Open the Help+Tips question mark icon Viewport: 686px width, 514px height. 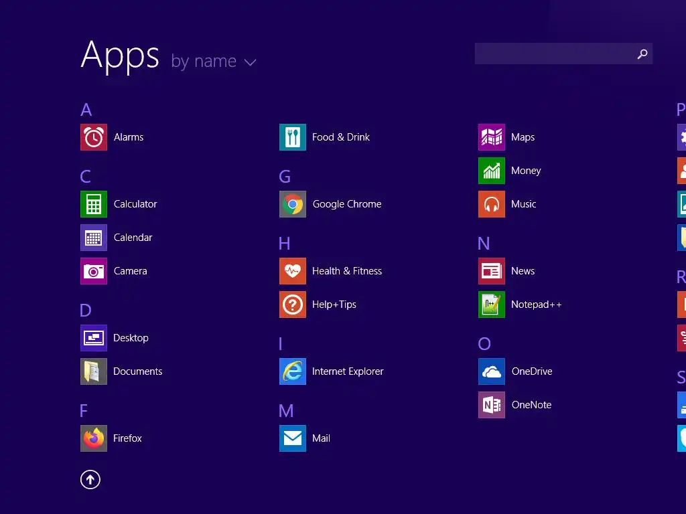point(293,305)
